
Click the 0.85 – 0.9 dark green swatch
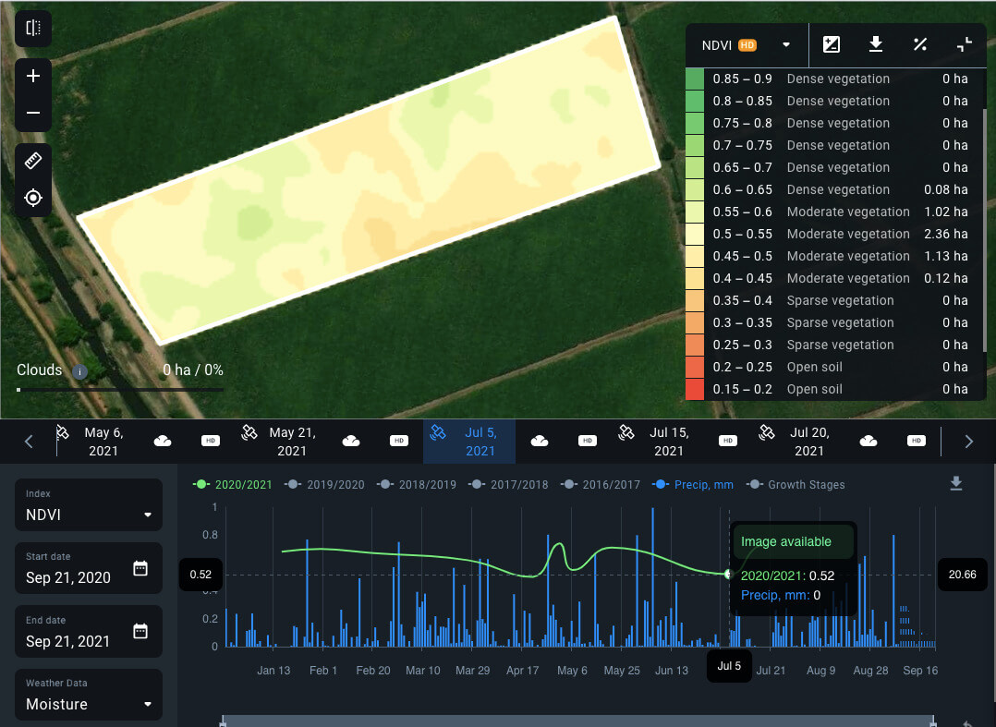click(x=695, y=79)
